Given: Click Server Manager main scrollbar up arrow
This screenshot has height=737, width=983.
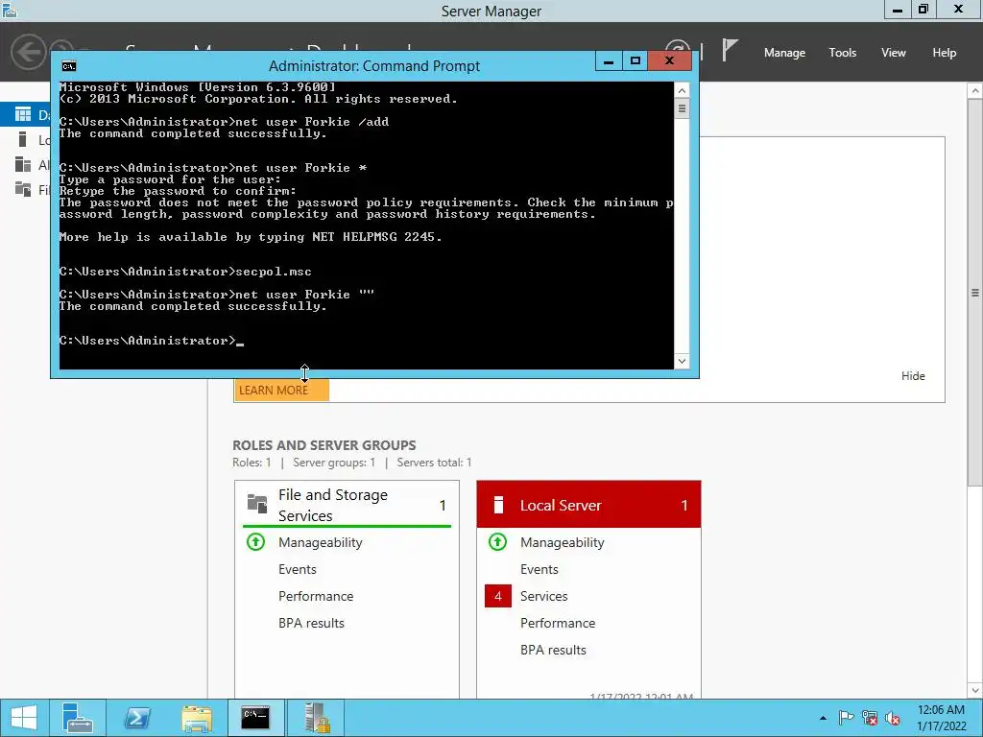Looking at the screenshot, I should 975,91.
